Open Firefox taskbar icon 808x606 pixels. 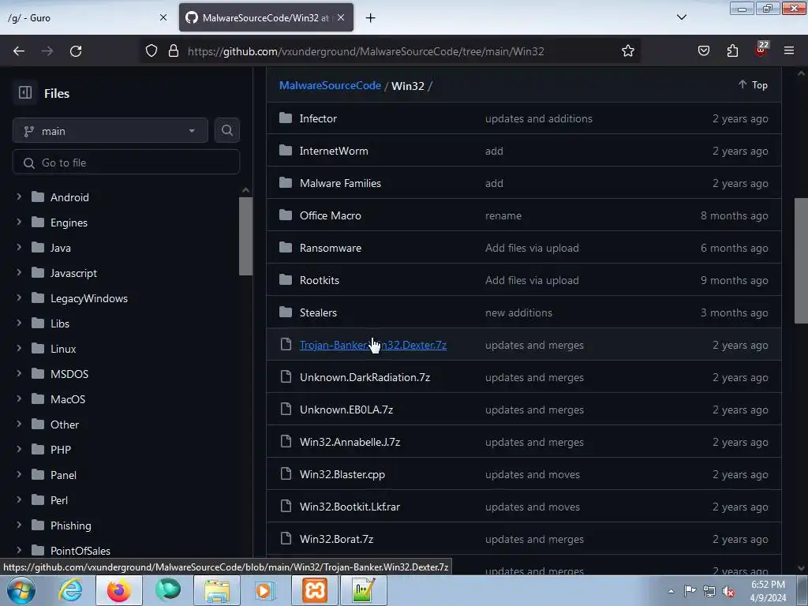[119, 590]
